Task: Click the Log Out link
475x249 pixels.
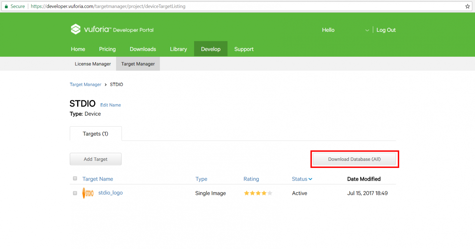Action: tap(386, 30)
